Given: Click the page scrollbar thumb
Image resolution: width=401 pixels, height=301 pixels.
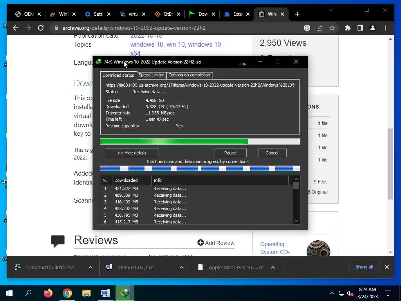Looking at the screenshot, I should pyautogui.click(x=390, y=164).
